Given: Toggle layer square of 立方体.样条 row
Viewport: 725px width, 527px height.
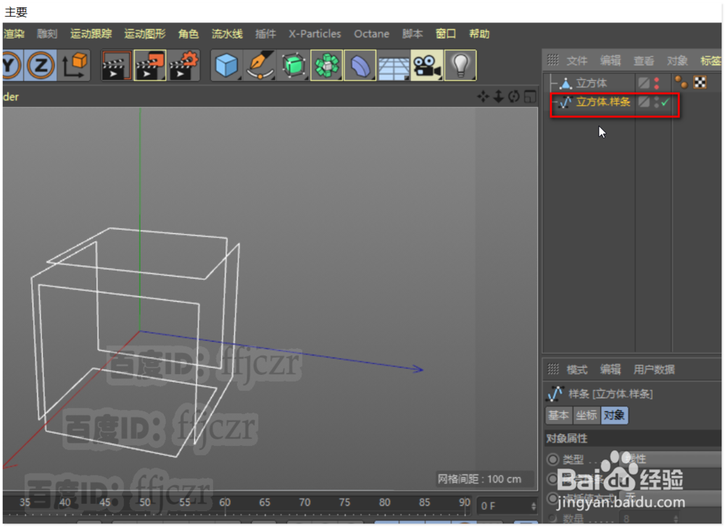Looking at the screenshot, I should point(644,102).
